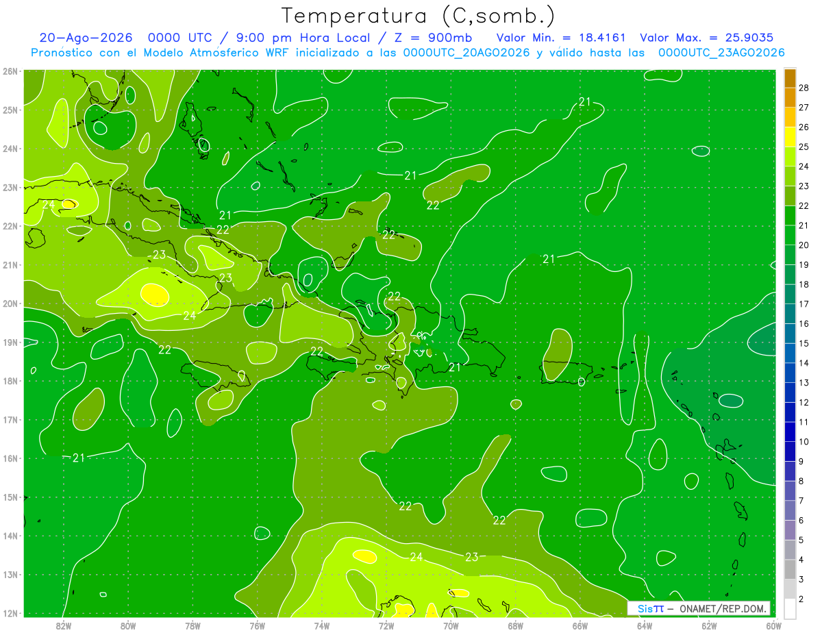Click the 26N latitude axis label
Screen dimensions: 822x635
pos(10,71)
